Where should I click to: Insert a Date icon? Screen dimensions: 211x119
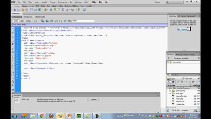click(x=55, y=10)
